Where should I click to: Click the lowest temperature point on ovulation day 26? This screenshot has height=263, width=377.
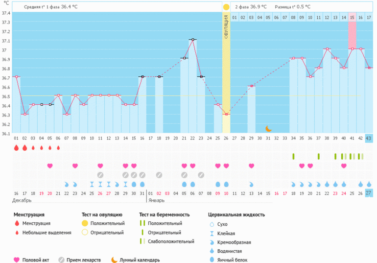click(x=226, y=114)
